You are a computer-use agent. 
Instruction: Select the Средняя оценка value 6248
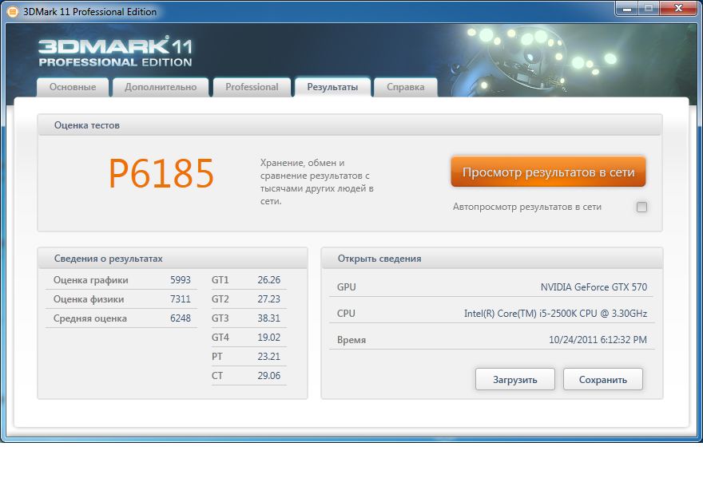point(181,318)
